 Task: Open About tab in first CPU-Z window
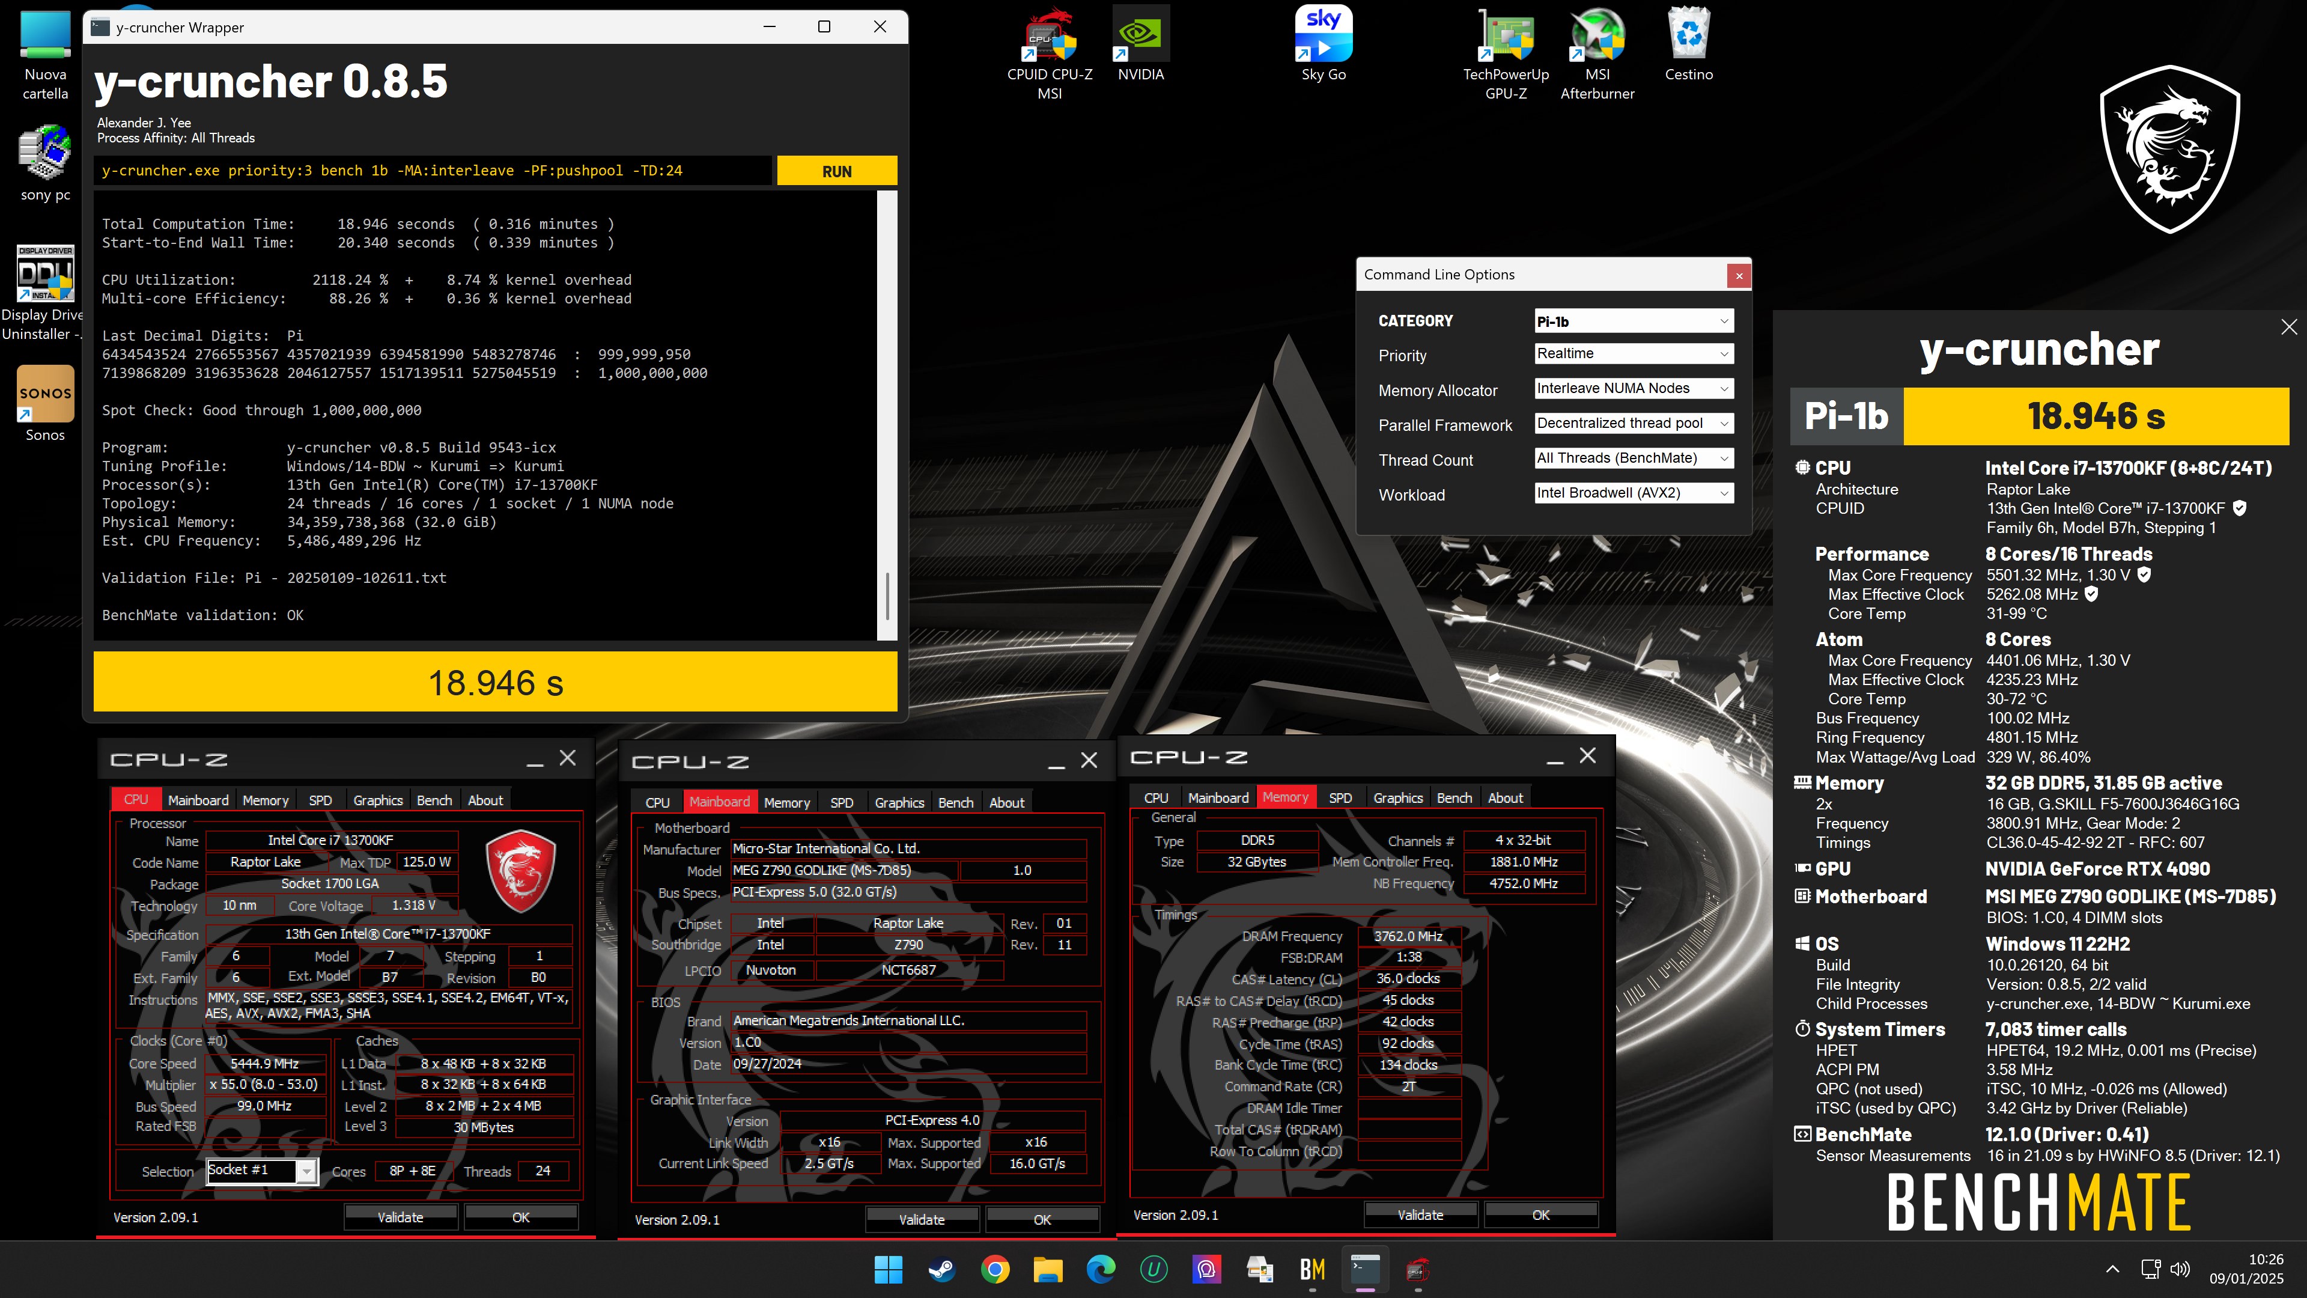tap(485, 800)
